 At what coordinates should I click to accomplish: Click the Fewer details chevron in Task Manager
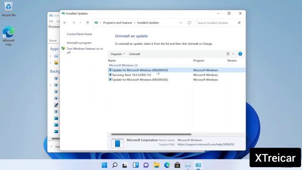coord(51,147)
